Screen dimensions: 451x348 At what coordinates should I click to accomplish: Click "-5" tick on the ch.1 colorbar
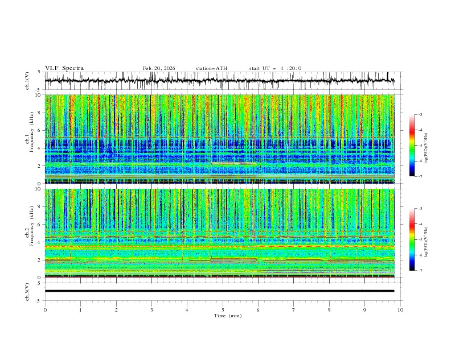(x=420, y=146)
